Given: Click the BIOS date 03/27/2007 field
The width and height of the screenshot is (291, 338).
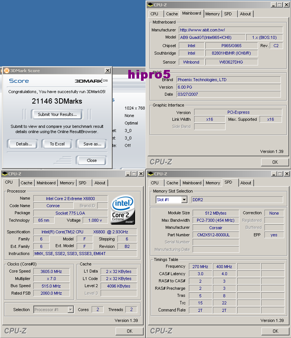Looking at the screenshot, I should pos(229,94).
